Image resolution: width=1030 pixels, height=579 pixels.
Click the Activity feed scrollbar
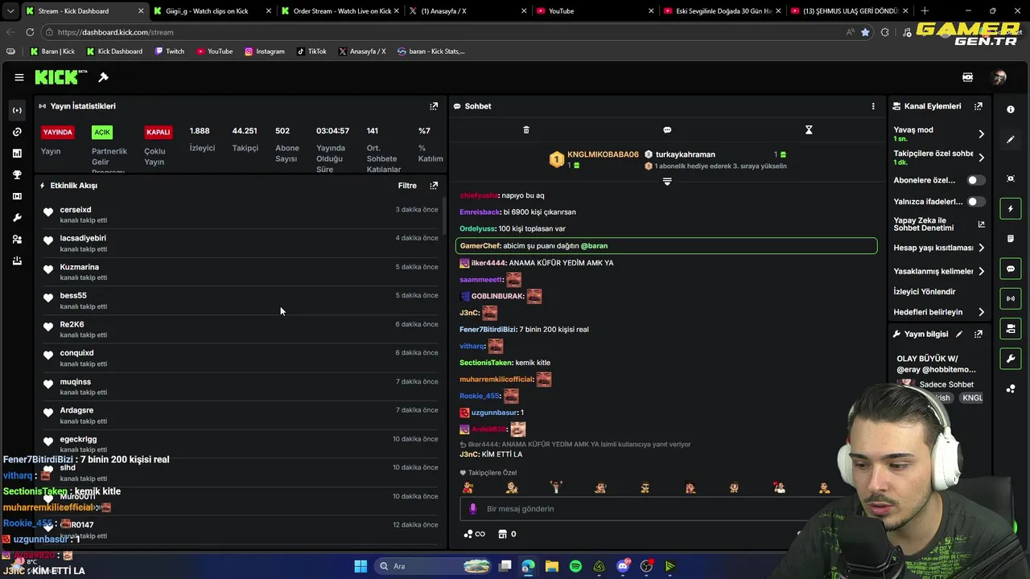[445, 216]
